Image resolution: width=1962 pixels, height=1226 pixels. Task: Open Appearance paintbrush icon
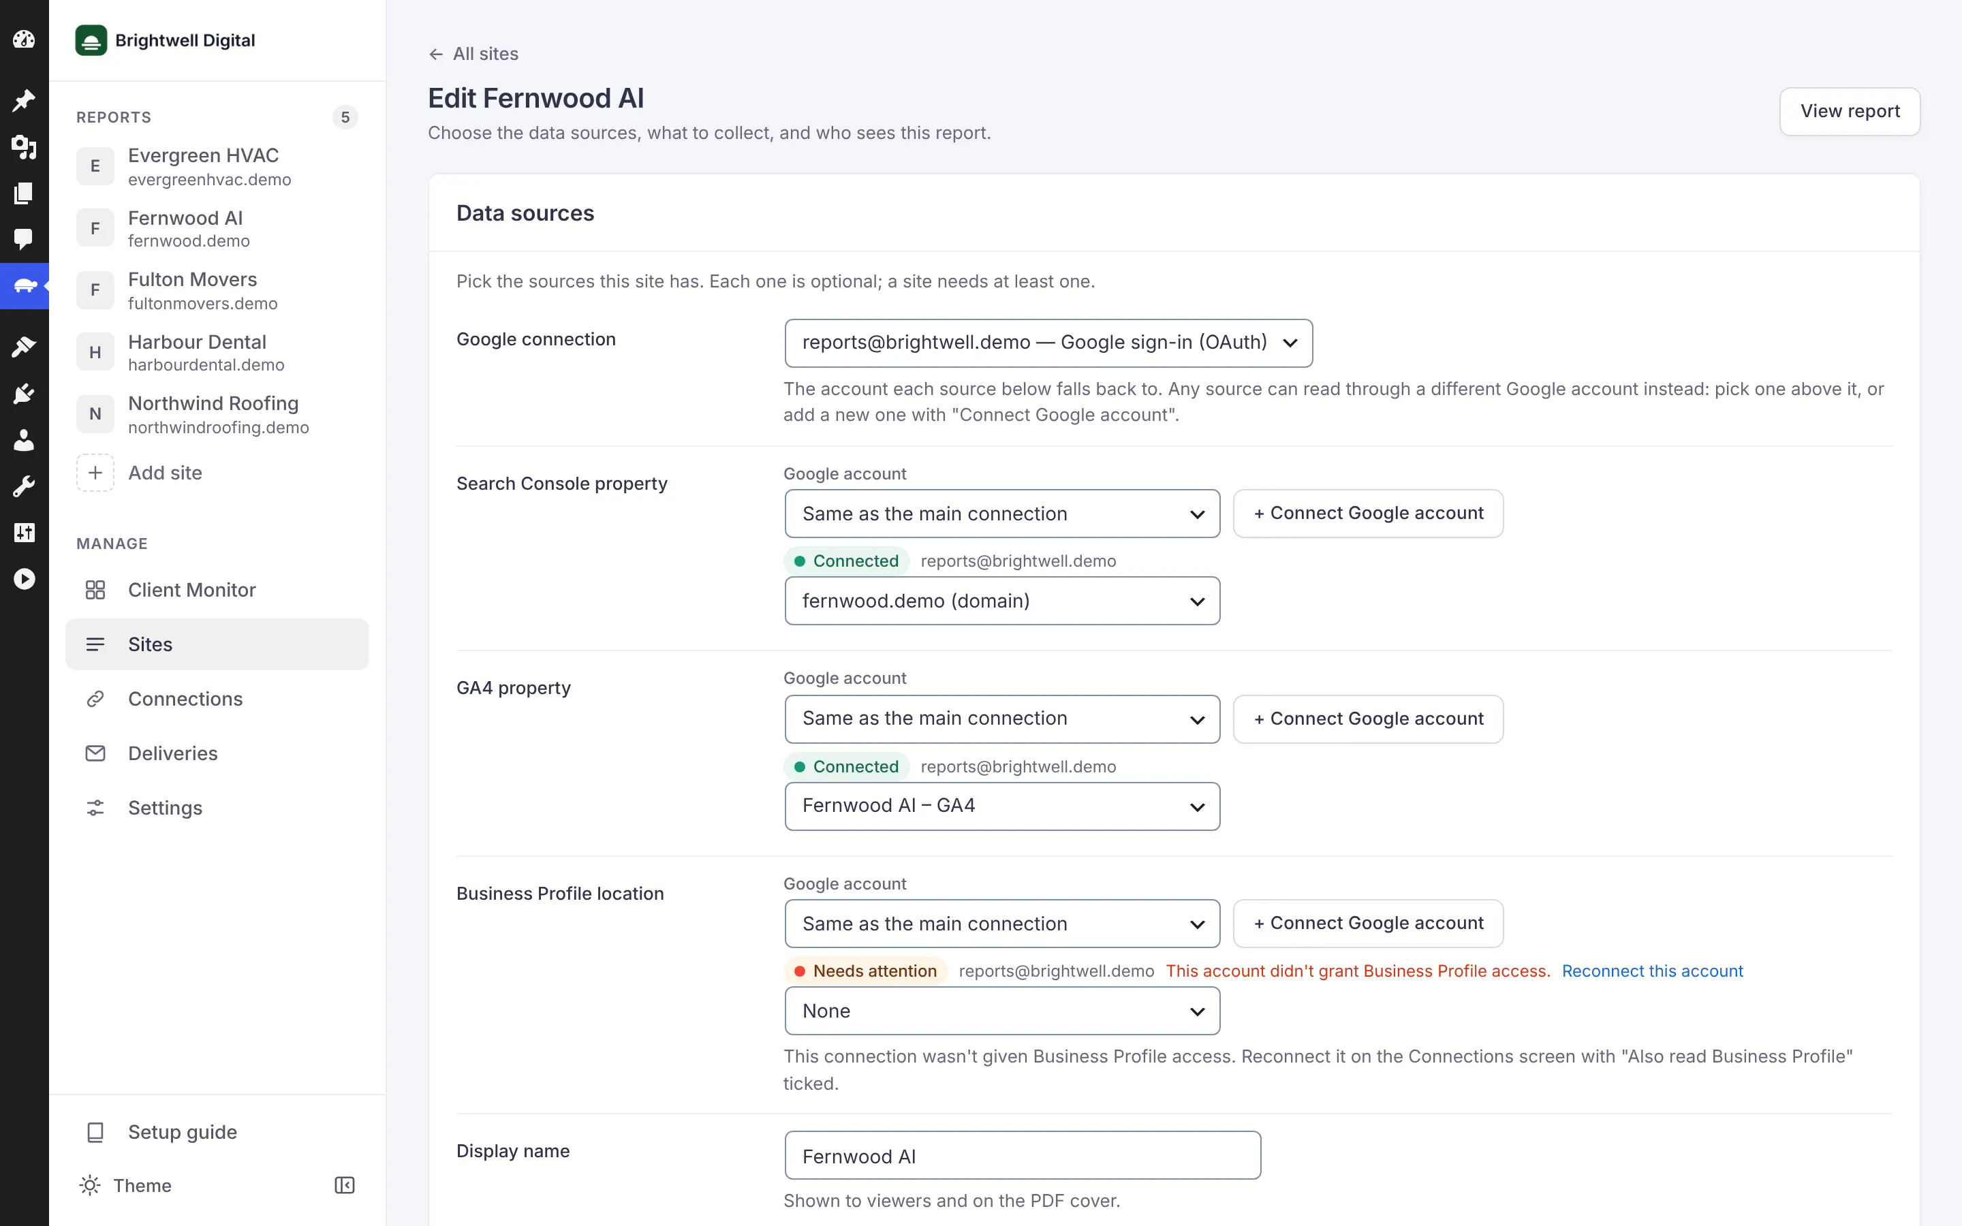[25, 347]
